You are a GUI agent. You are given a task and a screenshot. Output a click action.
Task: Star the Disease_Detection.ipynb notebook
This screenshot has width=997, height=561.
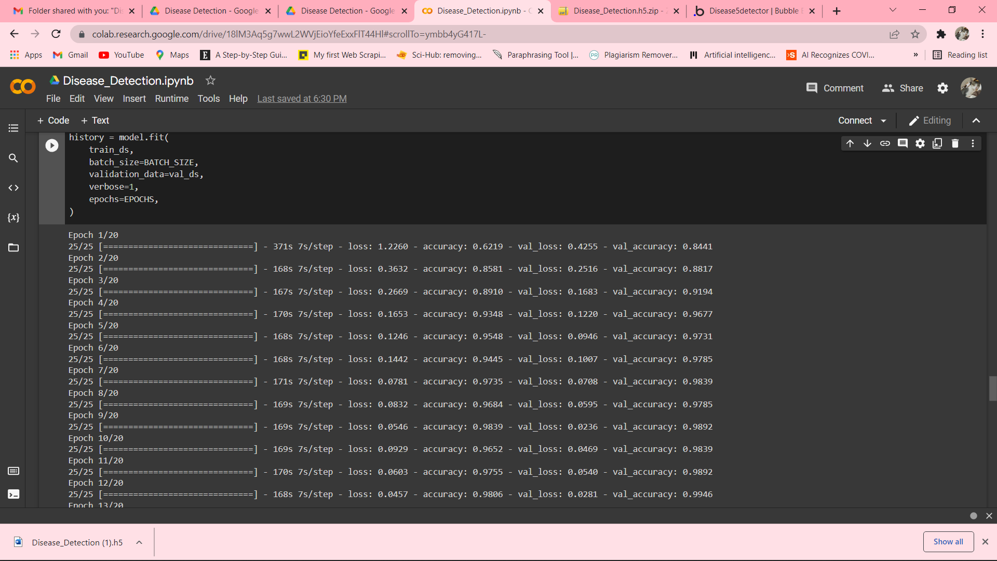(x=210, y=81)
